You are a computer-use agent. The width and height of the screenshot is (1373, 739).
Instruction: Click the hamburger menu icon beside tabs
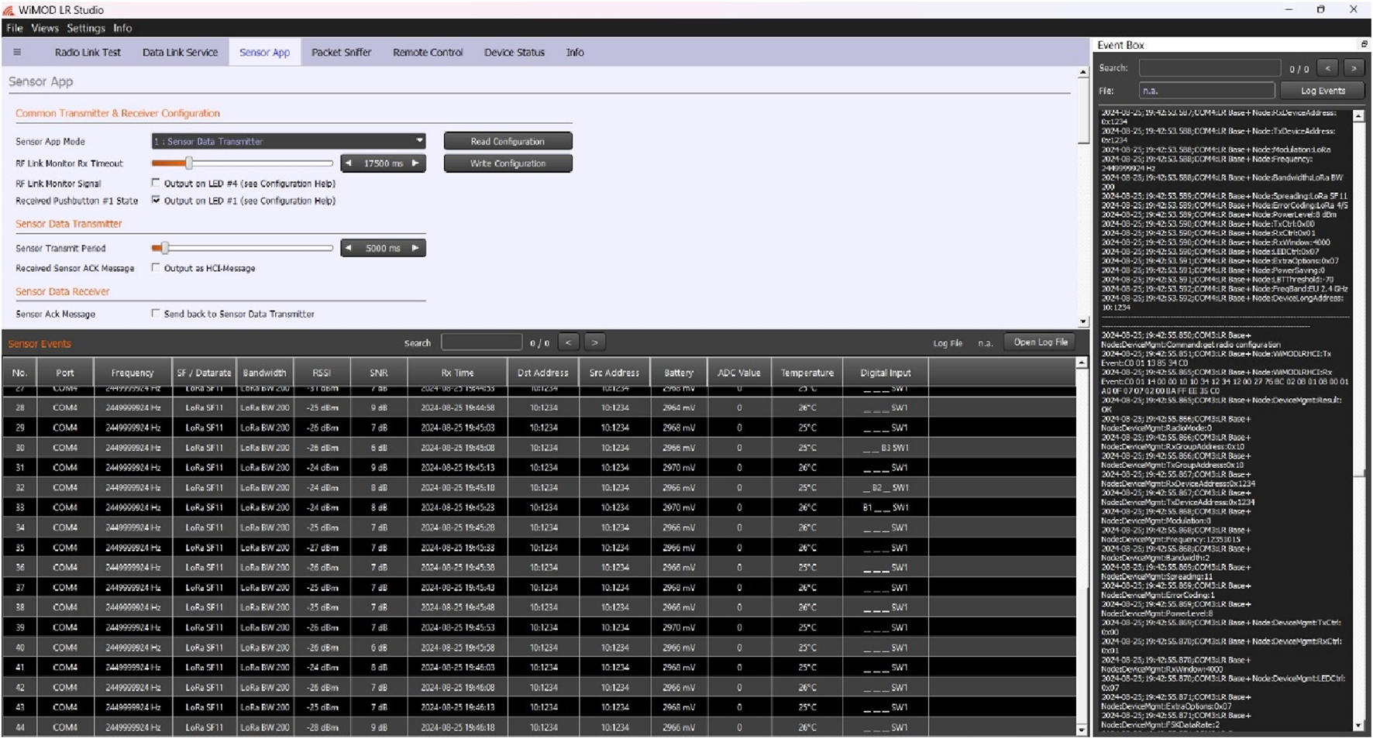tap(17, 53)
